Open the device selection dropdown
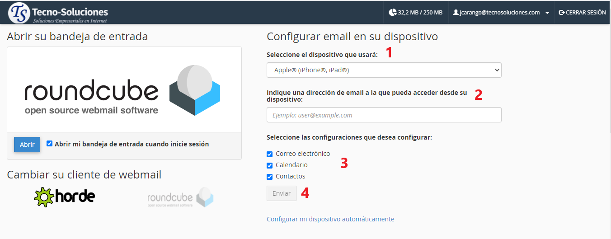 point(384,70)
